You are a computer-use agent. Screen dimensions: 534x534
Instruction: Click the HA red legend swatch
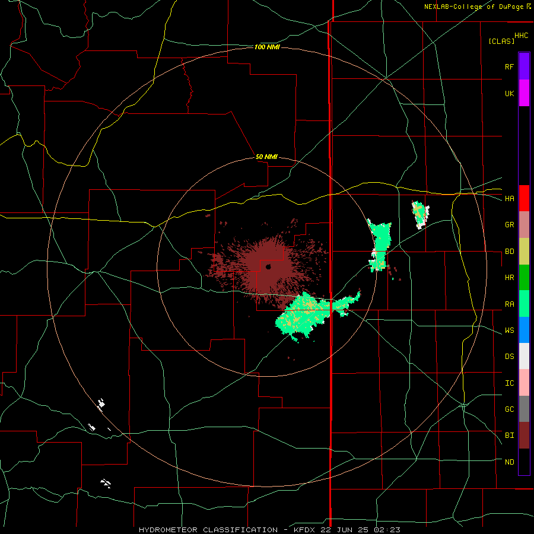pyautogui.click(x=524, y=198)
